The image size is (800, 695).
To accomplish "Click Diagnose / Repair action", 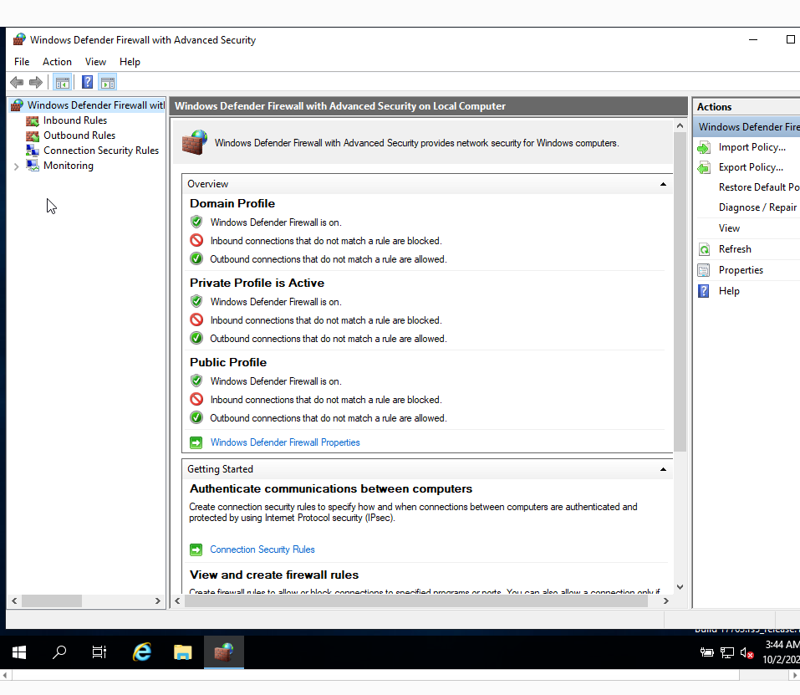I will point(757,207).
